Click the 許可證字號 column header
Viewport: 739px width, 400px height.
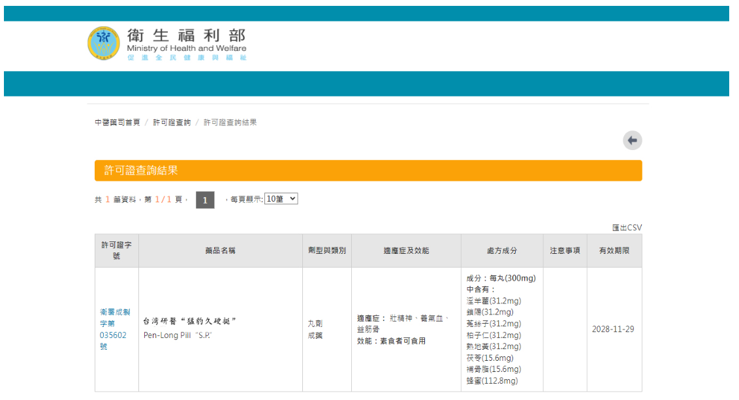tap(116, 250)
